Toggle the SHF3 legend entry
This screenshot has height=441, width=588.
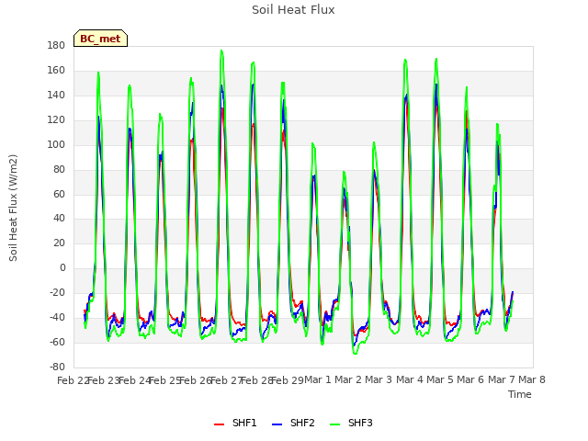351,423
